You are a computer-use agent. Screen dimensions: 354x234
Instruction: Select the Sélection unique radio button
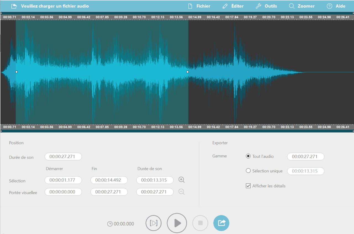click(x=248, y=171)
